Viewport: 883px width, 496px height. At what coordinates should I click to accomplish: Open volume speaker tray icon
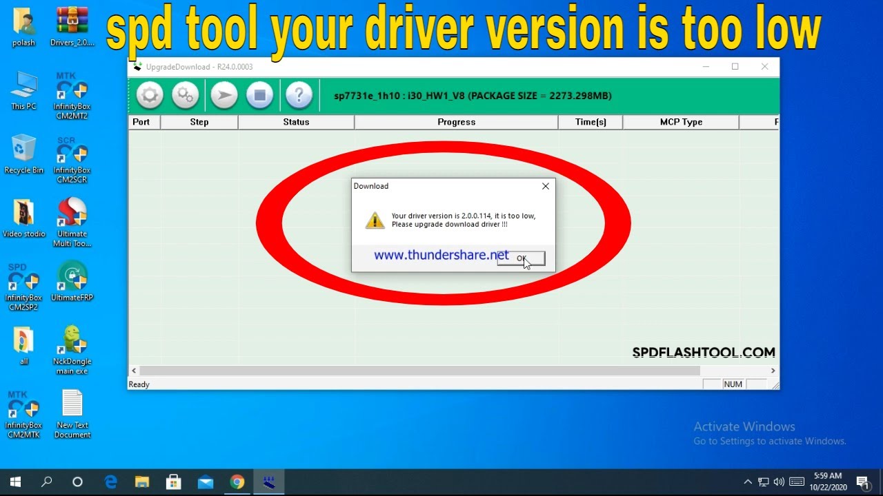point(780,482)
